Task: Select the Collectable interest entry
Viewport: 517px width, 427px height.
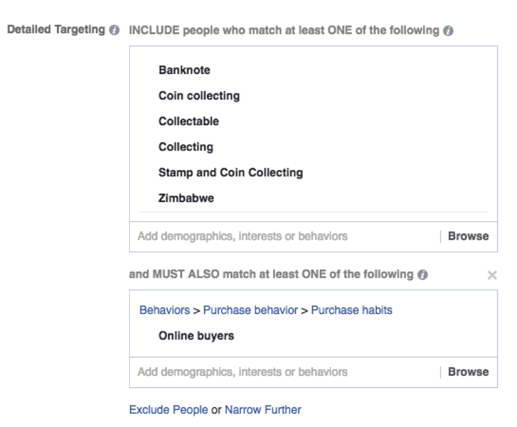Action: [189, 121]
